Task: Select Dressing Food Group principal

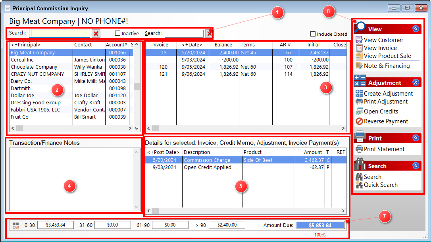Action: pos(71,102)
